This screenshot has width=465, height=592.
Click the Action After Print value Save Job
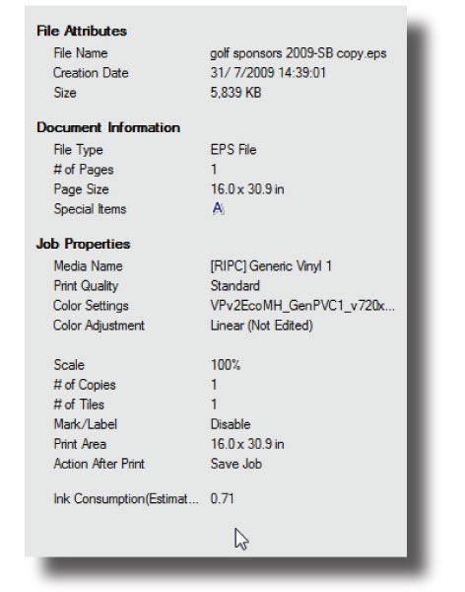pos(236,464)
